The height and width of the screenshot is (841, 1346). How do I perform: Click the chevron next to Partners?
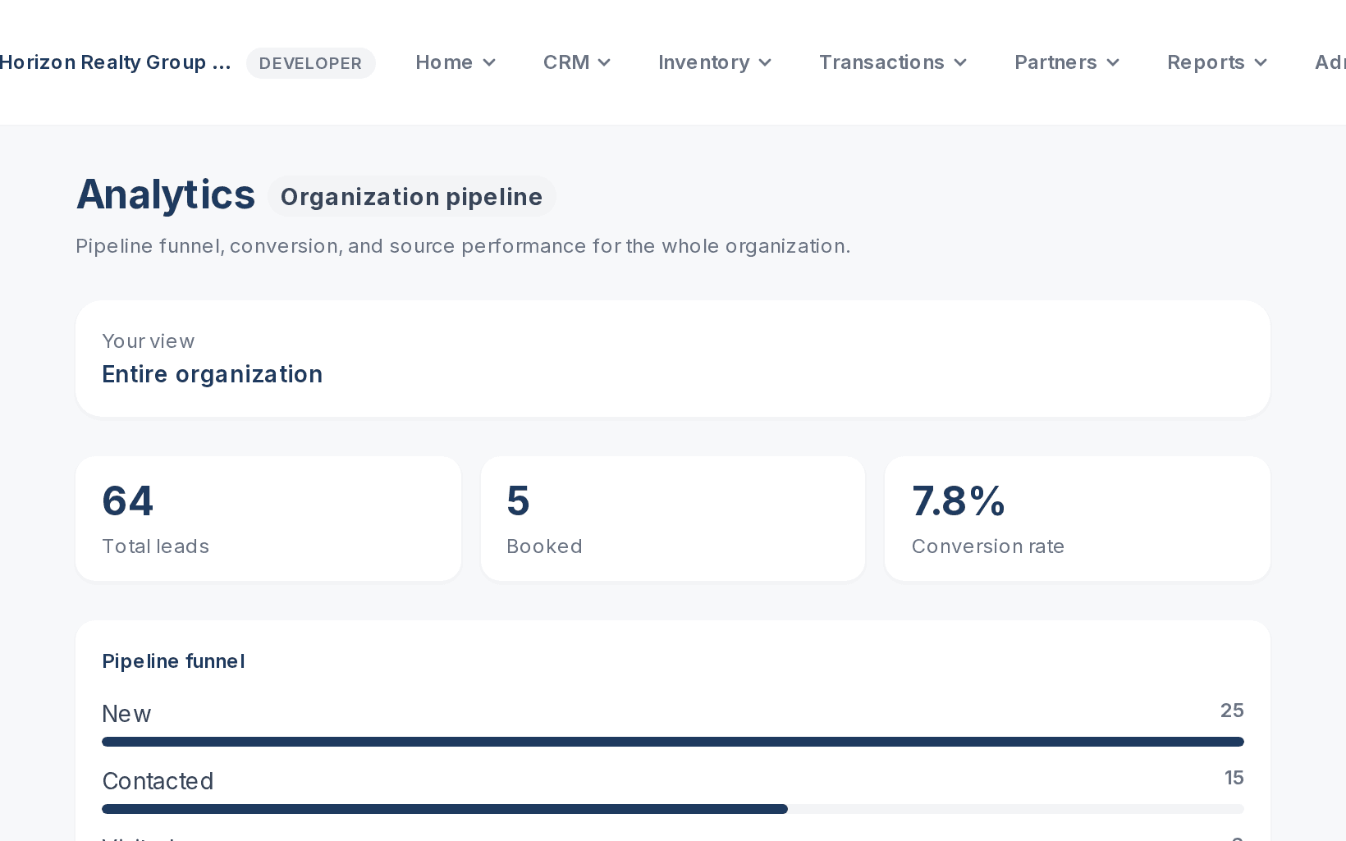1113,63
